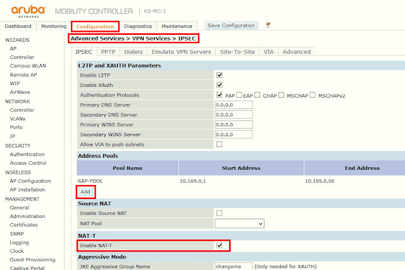Open the Diagnostics tab
Screen dimensions: 405x270
[138, 26]
